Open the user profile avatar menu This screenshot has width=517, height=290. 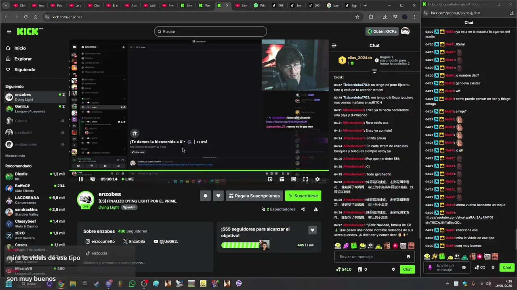(x=405, y=31)
